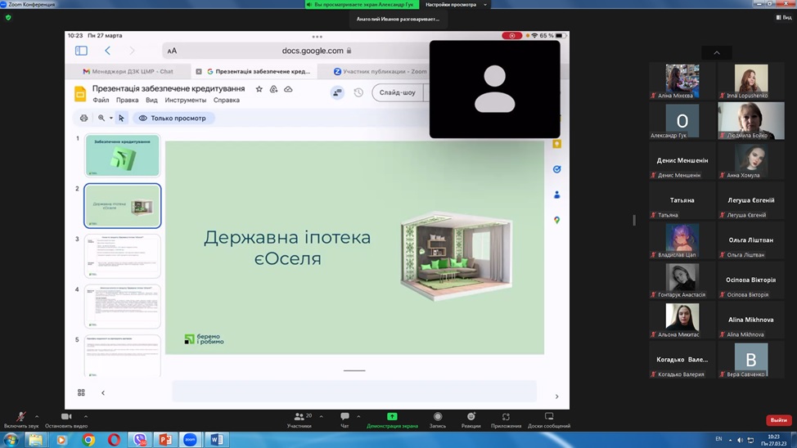Open the Справка menu
This screenshot has height=448, width=797.
tap(226, 100)
